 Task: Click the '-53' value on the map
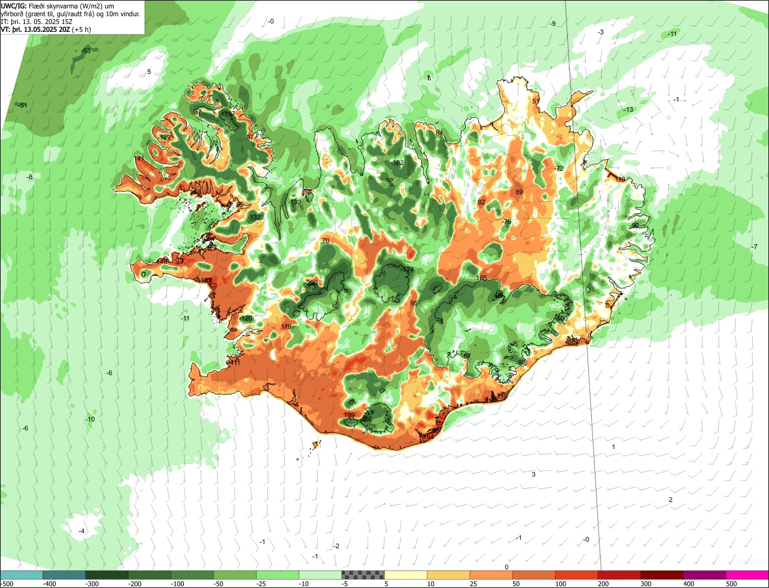86,51
